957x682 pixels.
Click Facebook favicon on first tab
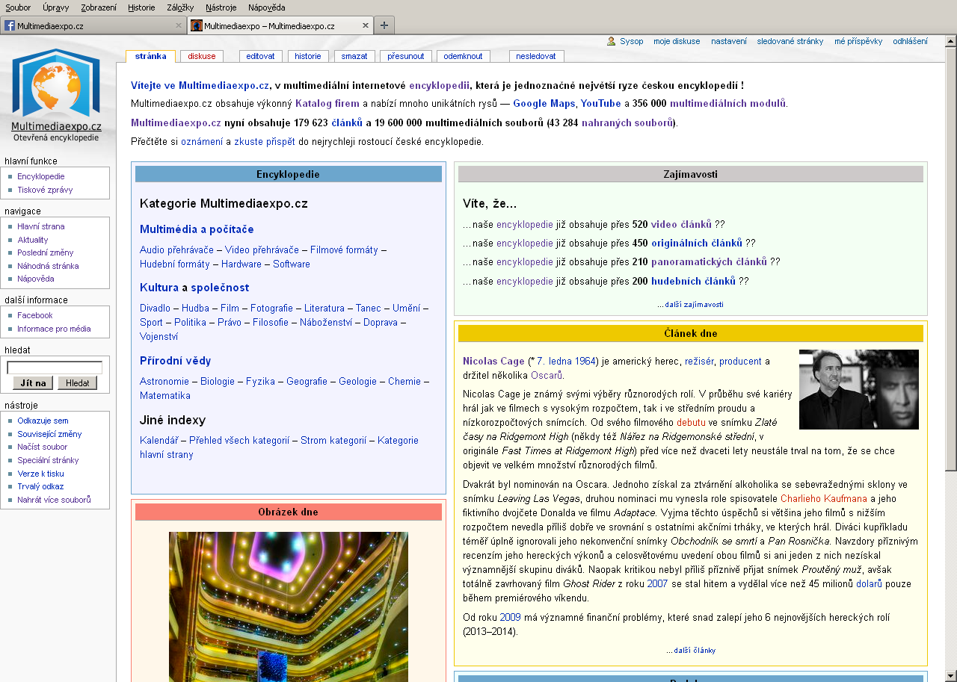click(10, 25)
